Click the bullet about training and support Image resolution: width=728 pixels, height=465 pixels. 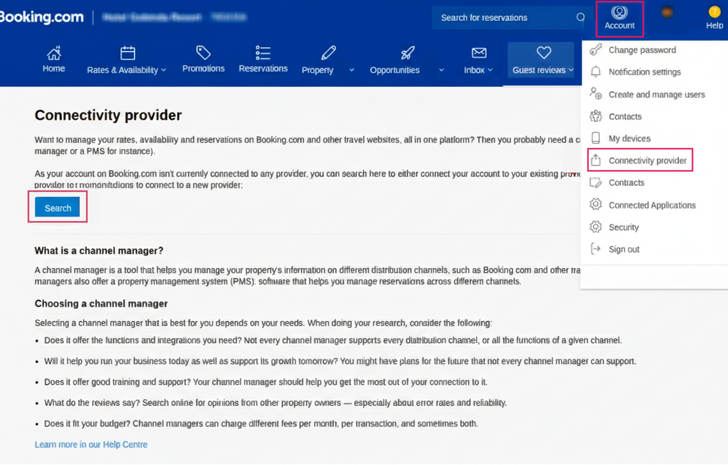tap(266, 382)
